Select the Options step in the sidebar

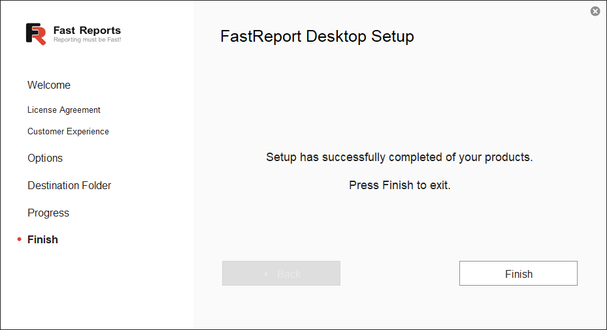pos(45,158)
